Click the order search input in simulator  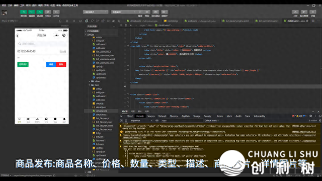click(42, 44)
